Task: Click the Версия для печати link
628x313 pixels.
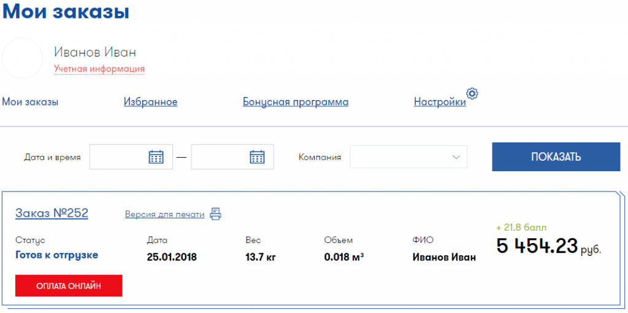Action: [x=164, y=215]
